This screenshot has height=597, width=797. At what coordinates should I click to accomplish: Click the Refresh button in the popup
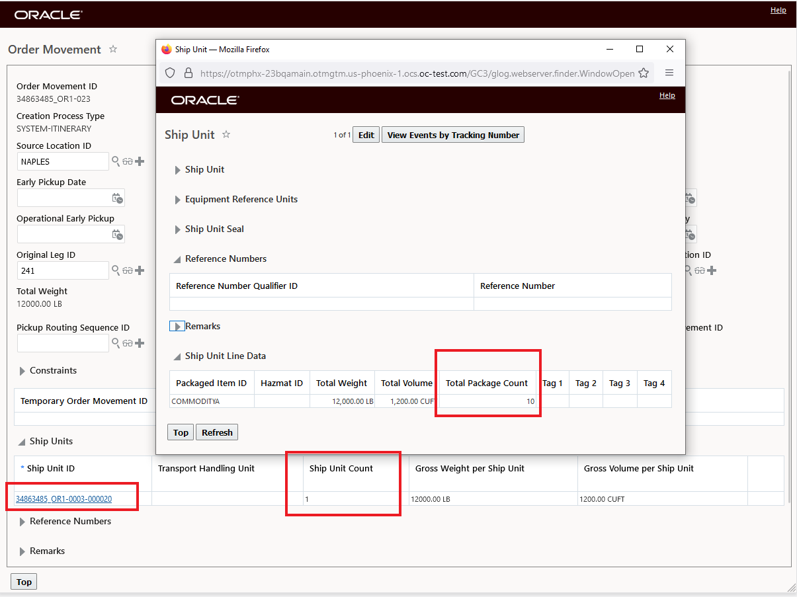coord(217,432)
